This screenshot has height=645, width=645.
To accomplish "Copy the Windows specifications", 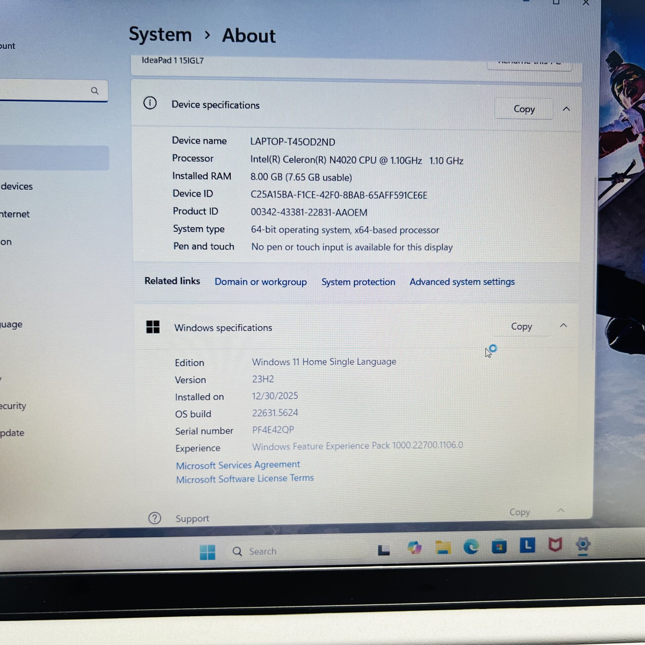I will click(521, 326).
